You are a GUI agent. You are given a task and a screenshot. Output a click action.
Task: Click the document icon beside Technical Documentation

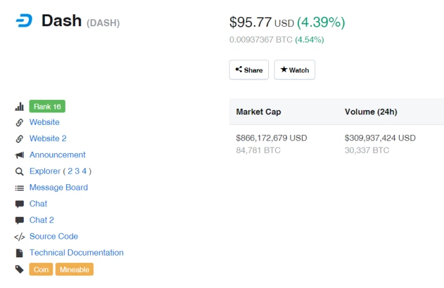click(19, 253)
